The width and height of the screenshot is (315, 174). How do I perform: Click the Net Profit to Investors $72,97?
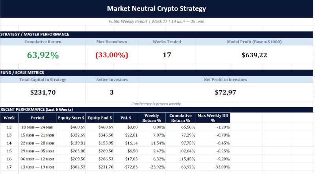225,92
